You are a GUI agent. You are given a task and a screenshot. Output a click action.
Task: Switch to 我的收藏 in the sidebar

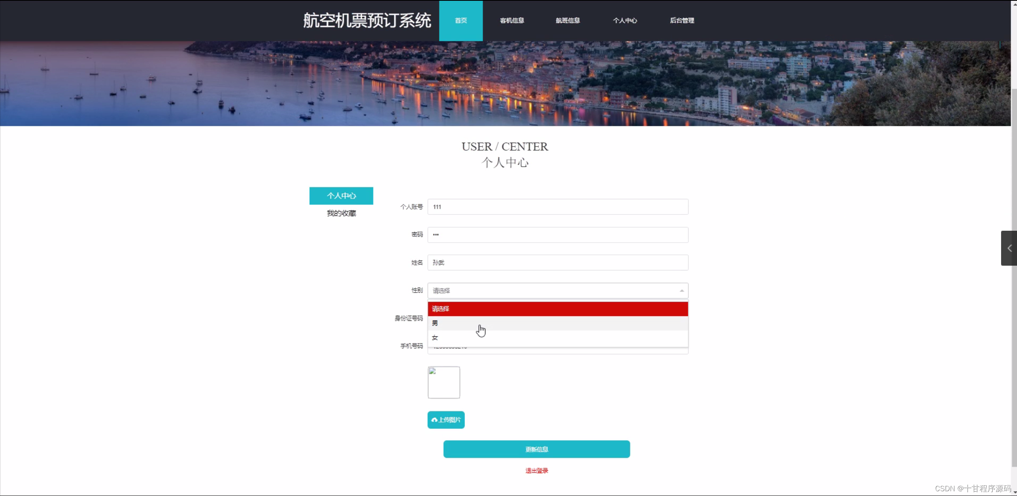click(341, 213)
